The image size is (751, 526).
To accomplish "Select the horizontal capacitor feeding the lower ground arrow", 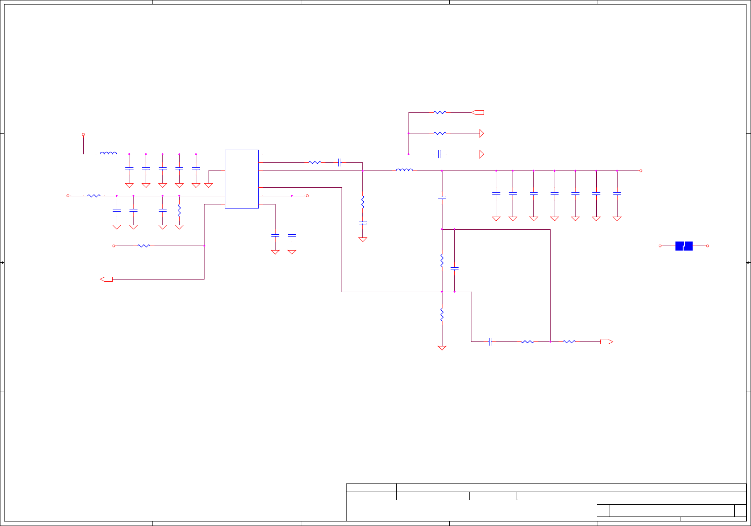I will (x=440, y=154).
